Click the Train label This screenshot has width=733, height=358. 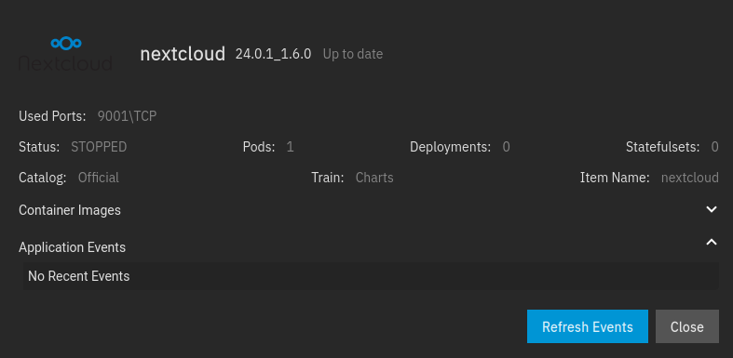coord(328,178)
